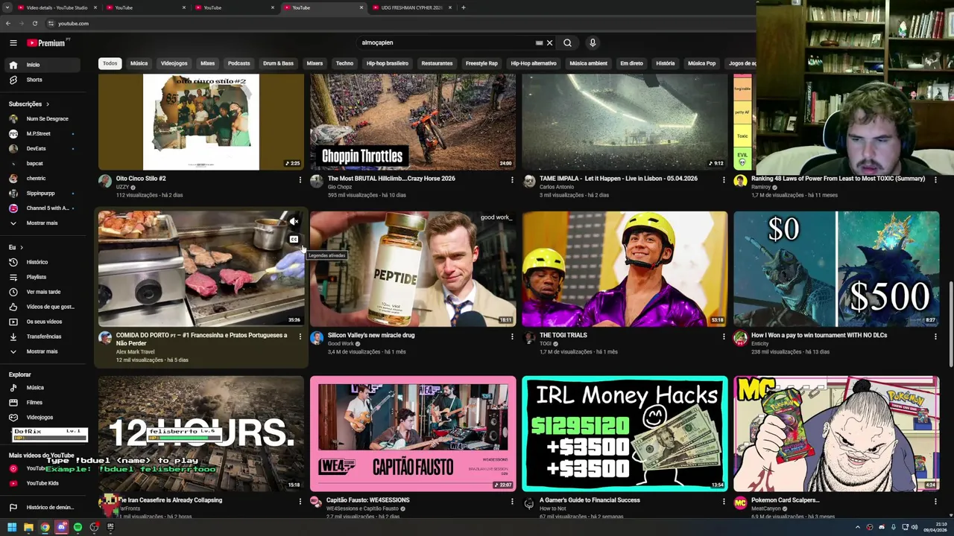This screenshot has width=954, height=536.
Task: Open the IRL Money Hacks thumbnail
Action: (x=625, y=433)
